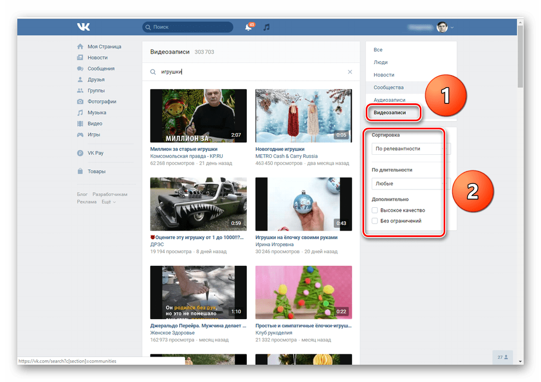Screen dimensions: 541x382
Task: Select the Сообщества search category
Action: point(388,88)
